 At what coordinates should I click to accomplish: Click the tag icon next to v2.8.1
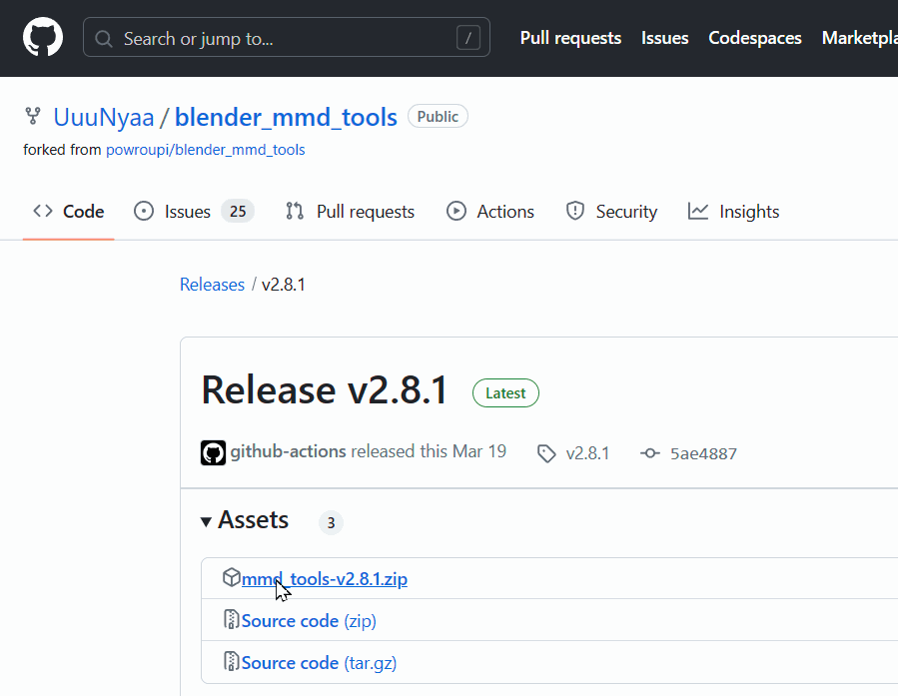[546, 454]
